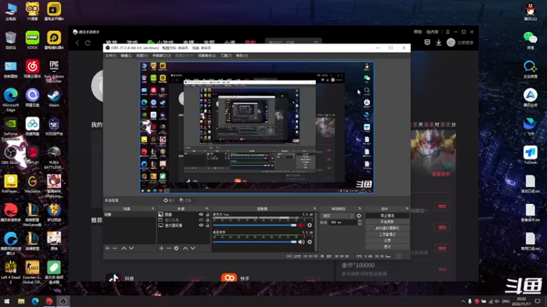Open the OBS 场景集合(S) menu
The height and width of the screenshot is (307, 547).
click(207, 56)
